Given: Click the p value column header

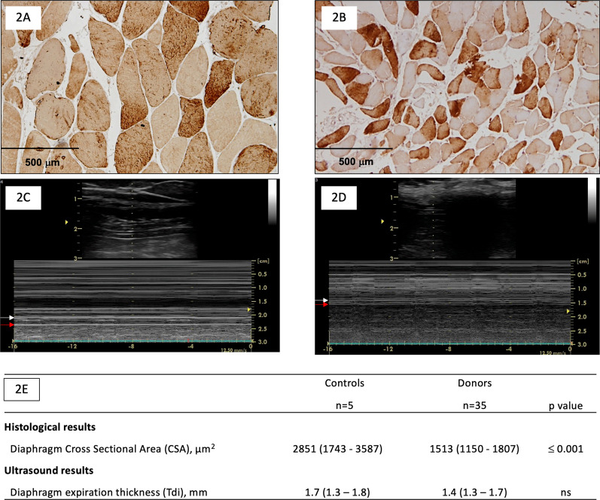Looking at the screenshot, I should pos(565,405).
